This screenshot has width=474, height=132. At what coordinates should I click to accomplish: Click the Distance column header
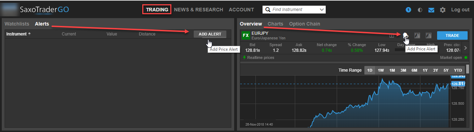click(x=147, y=34)
